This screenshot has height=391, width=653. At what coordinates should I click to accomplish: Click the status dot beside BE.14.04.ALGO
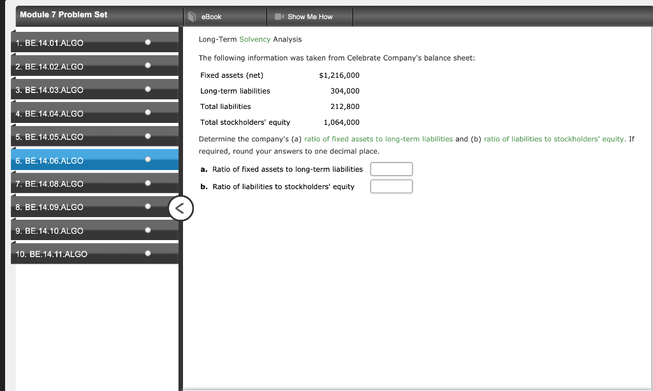(148, 113)
